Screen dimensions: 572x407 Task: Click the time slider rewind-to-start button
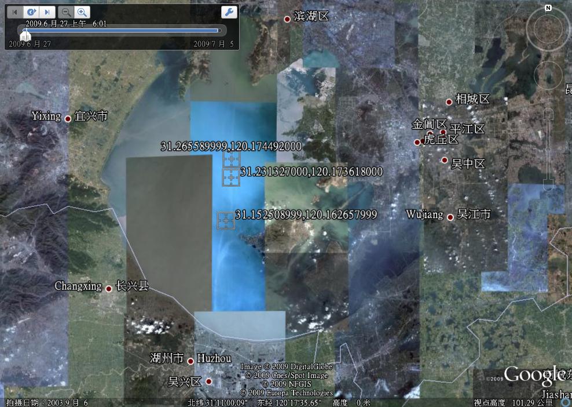pyautogui.click(x=16, y=12)
